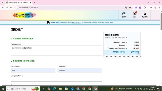Image resolution: width=162 pixels, height=91 pixels.
Task: Open the Chrome three-dot menu
Action: tap(159, 8)
